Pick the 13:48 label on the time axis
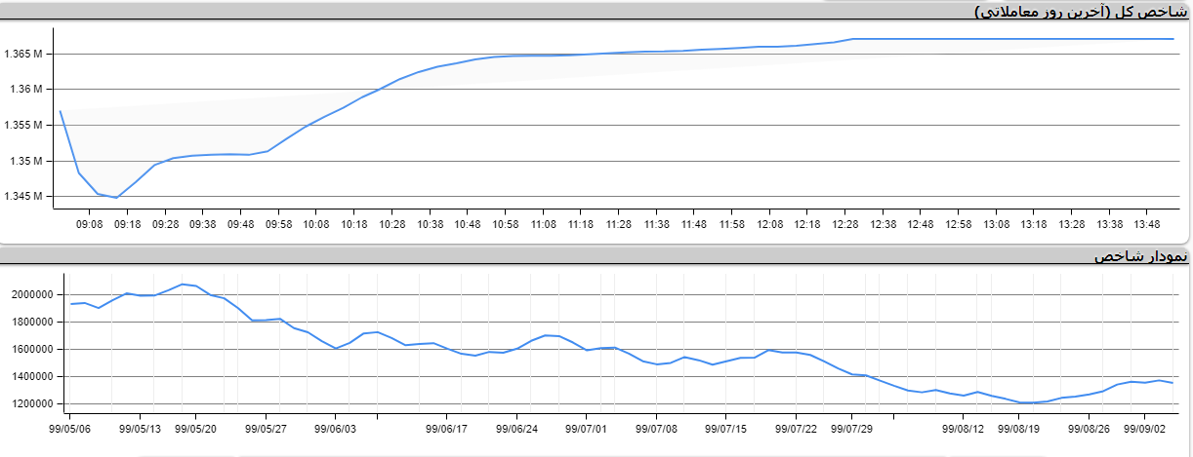This screenshot has height=457, width=1193. (x=1146, y=224)
